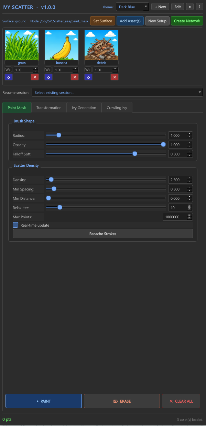
Task: Click the Relax Iter stepper arrows
Action: click(189, 208)
